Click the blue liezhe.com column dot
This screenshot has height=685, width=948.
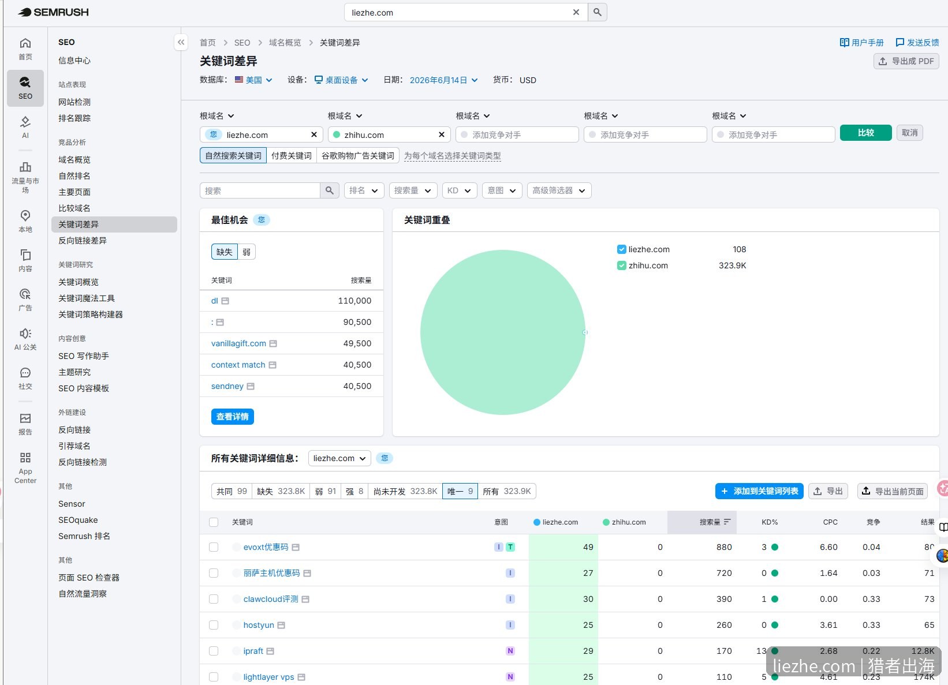[537, 522]
